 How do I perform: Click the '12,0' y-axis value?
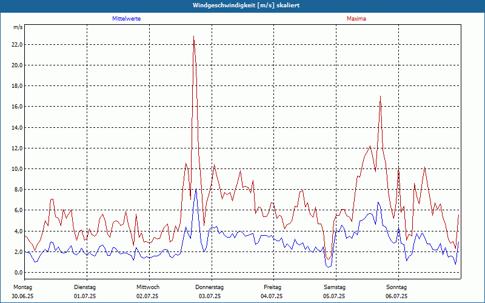coord(17,148)
